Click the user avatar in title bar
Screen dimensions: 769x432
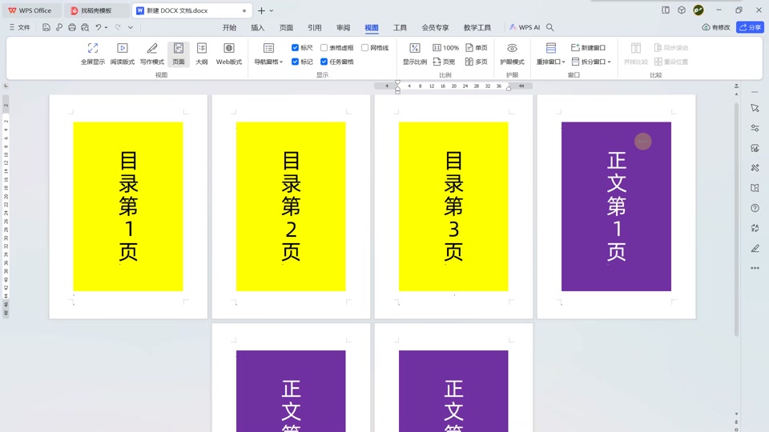point(699,10)
